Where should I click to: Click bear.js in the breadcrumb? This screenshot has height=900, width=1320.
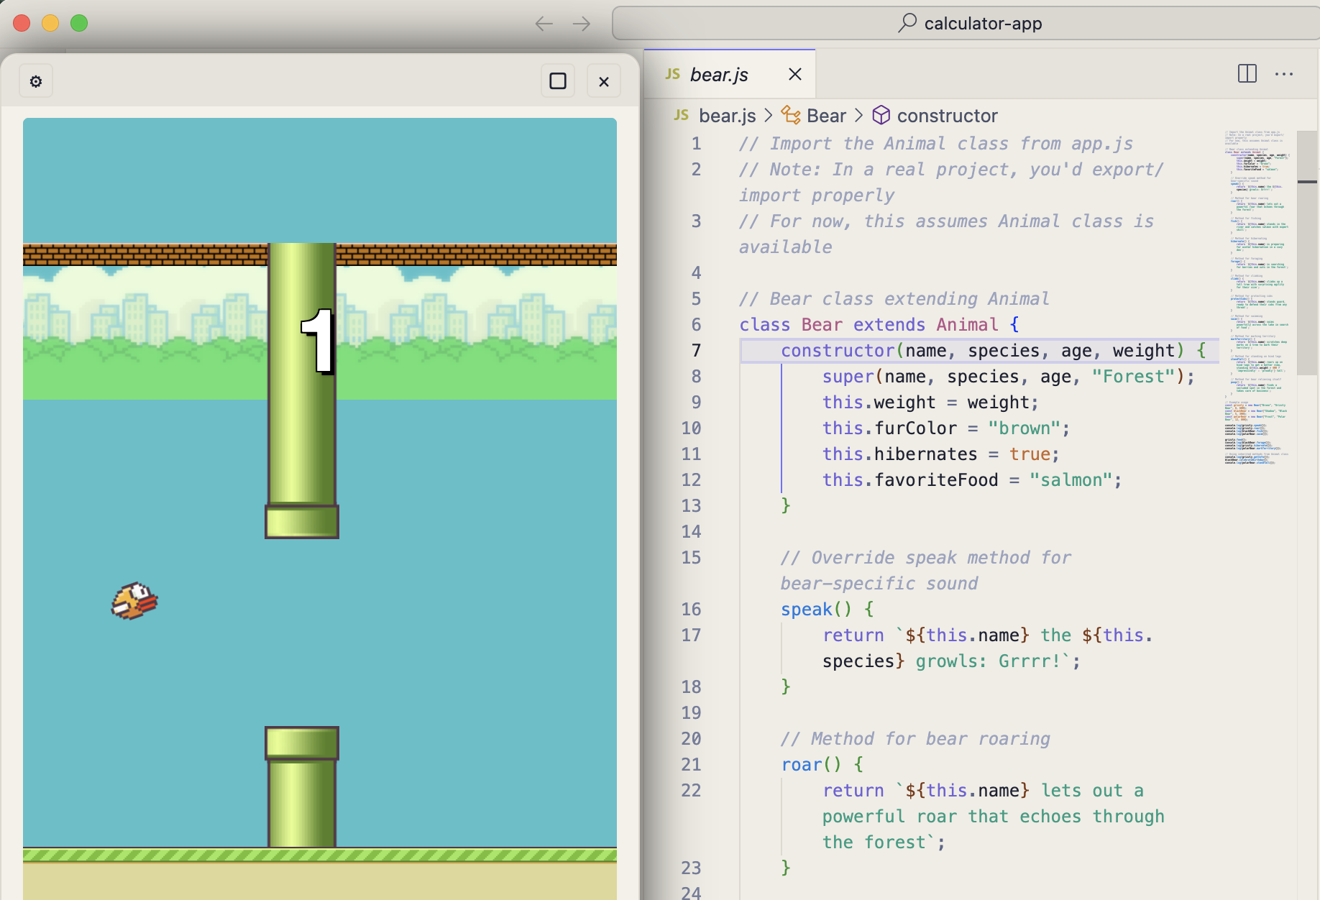[728, 116]
